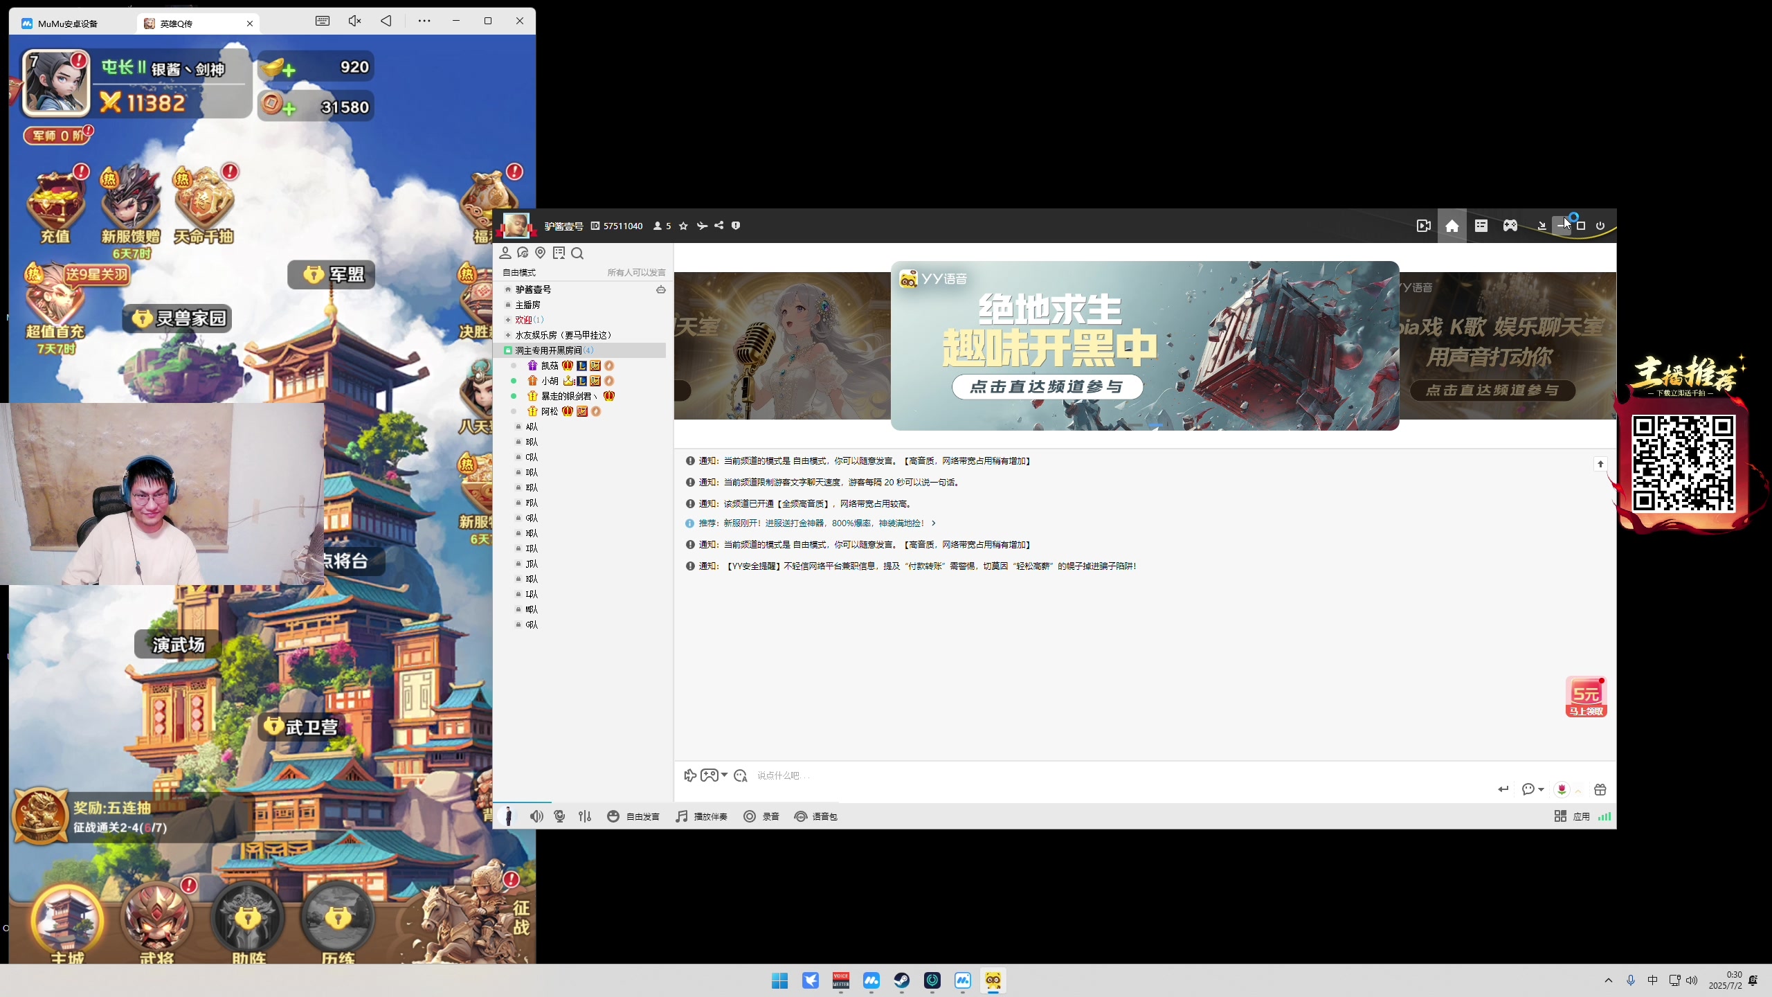Toggle the YY speaker output
The width and height of the screenshot is (1772, 997).
(536, 816)
